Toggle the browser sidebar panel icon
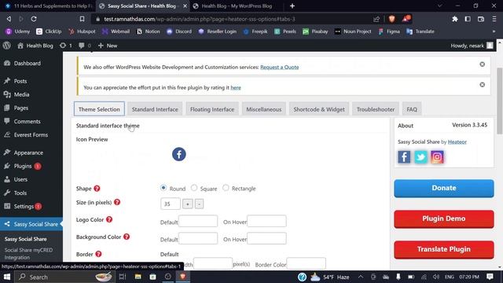The width and height of the screenshot is (503, 283). tap(468, 19)
